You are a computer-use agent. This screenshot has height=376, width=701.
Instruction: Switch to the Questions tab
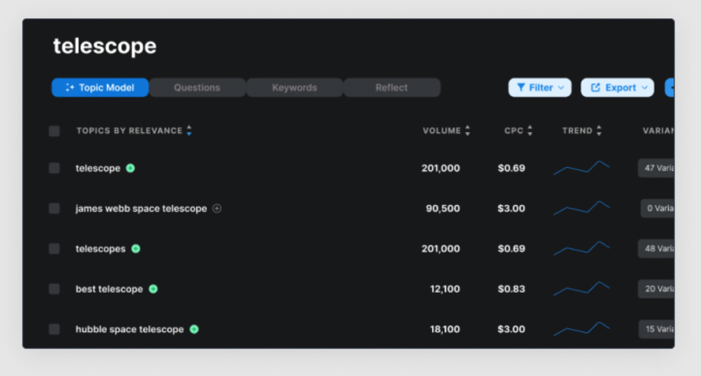[197, 87]
